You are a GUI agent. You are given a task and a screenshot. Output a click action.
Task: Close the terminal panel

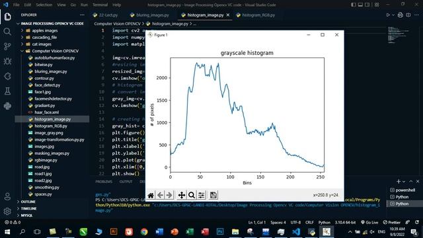point(418,182)
